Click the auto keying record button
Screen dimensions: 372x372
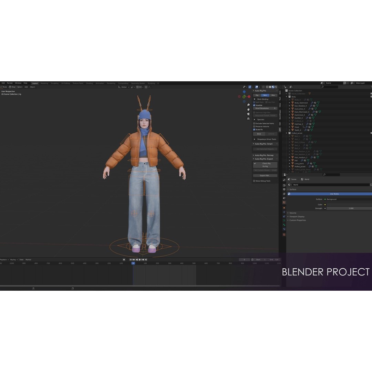click(124, 260)
